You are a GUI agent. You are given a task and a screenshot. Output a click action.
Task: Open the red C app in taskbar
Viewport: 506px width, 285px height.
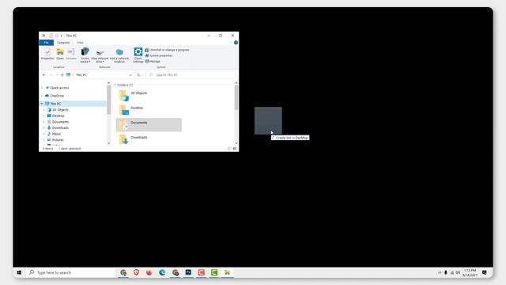(202, 272)
